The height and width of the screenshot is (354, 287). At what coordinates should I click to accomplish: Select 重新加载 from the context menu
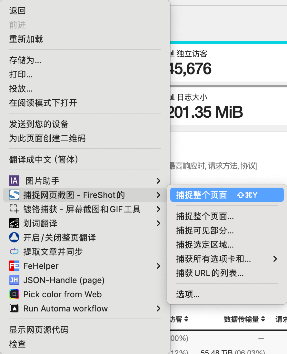[x=26, y=39]
